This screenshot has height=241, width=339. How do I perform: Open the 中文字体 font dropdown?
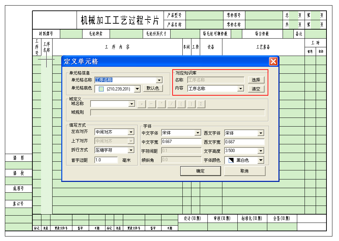tap(198, 133)
